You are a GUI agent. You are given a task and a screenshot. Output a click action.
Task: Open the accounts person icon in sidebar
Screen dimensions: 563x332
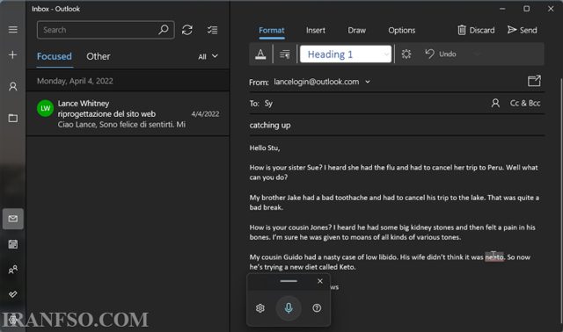[13, 86]
